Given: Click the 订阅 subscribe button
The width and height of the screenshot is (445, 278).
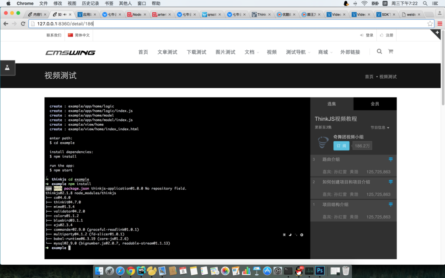Looking at the screenshot, I should [x=341, y=146].
